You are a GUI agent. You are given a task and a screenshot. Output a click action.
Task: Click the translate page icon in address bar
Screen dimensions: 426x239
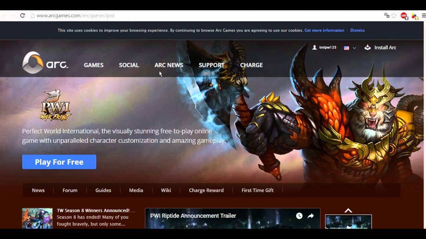[x=387, y=16]
